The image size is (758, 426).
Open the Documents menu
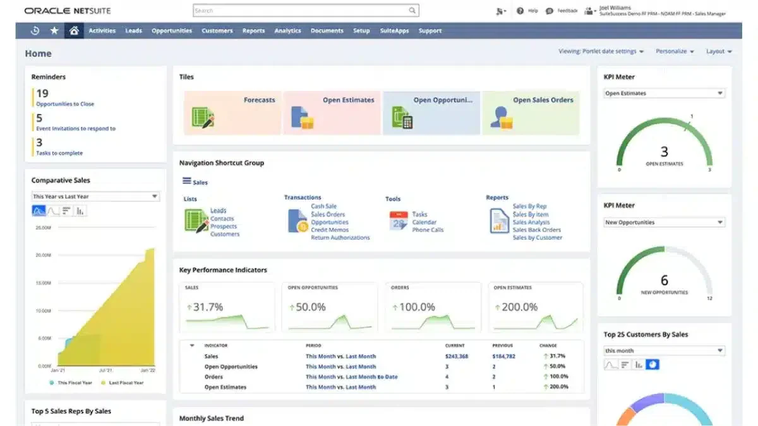327,30
